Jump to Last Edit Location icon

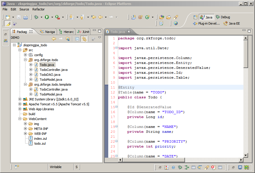pyautogui.click(x=93, y=17)
